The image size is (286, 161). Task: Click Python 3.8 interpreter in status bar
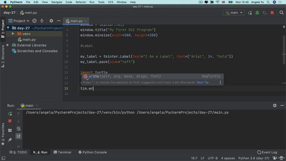(254, 158)
